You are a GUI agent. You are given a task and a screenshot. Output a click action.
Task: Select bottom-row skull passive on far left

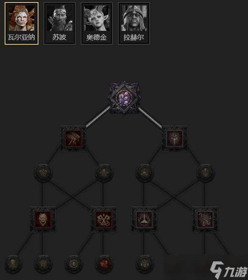click(x=13, y=264)
